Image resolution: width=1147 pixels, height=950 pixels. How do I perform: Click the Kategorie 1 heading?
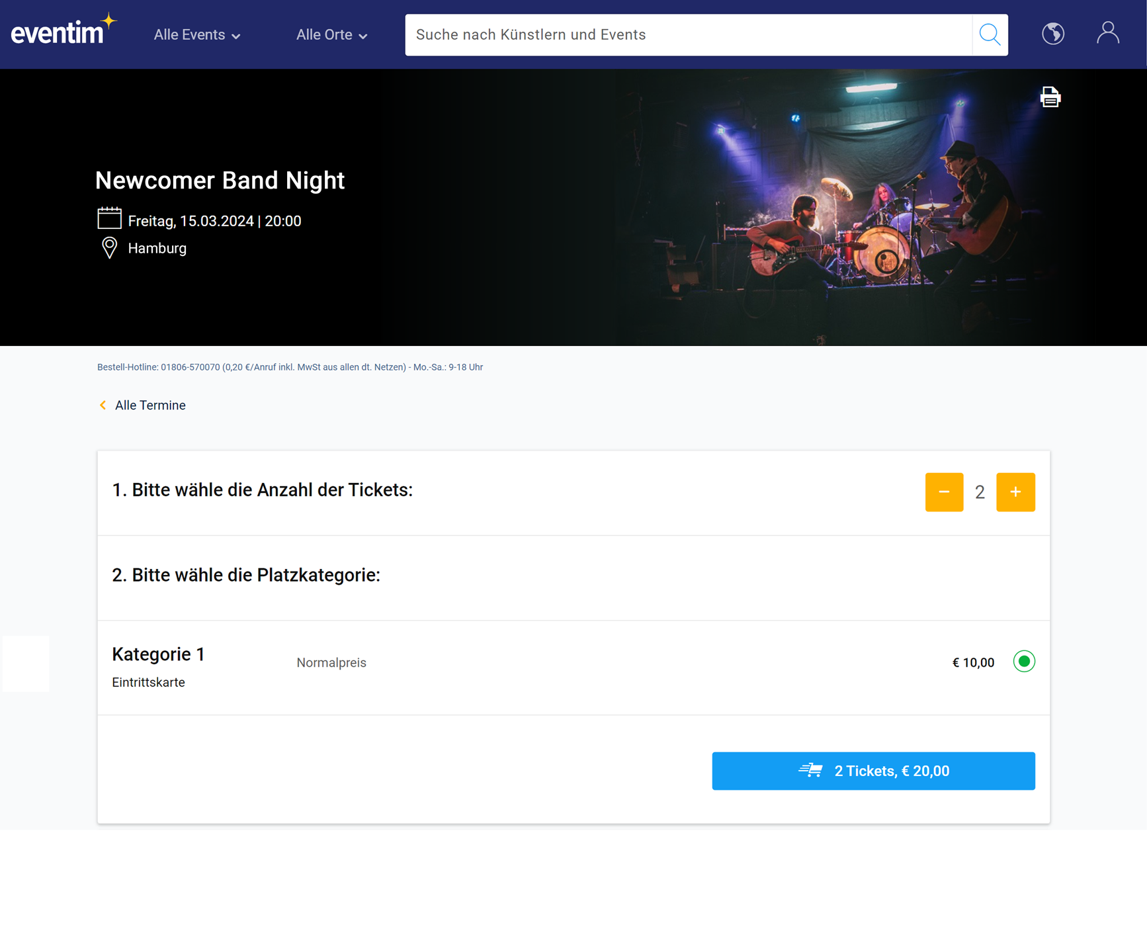(158, 654)
